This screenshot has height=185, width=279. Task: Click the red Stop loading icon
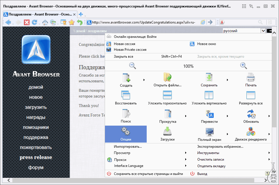click(27, 22)
